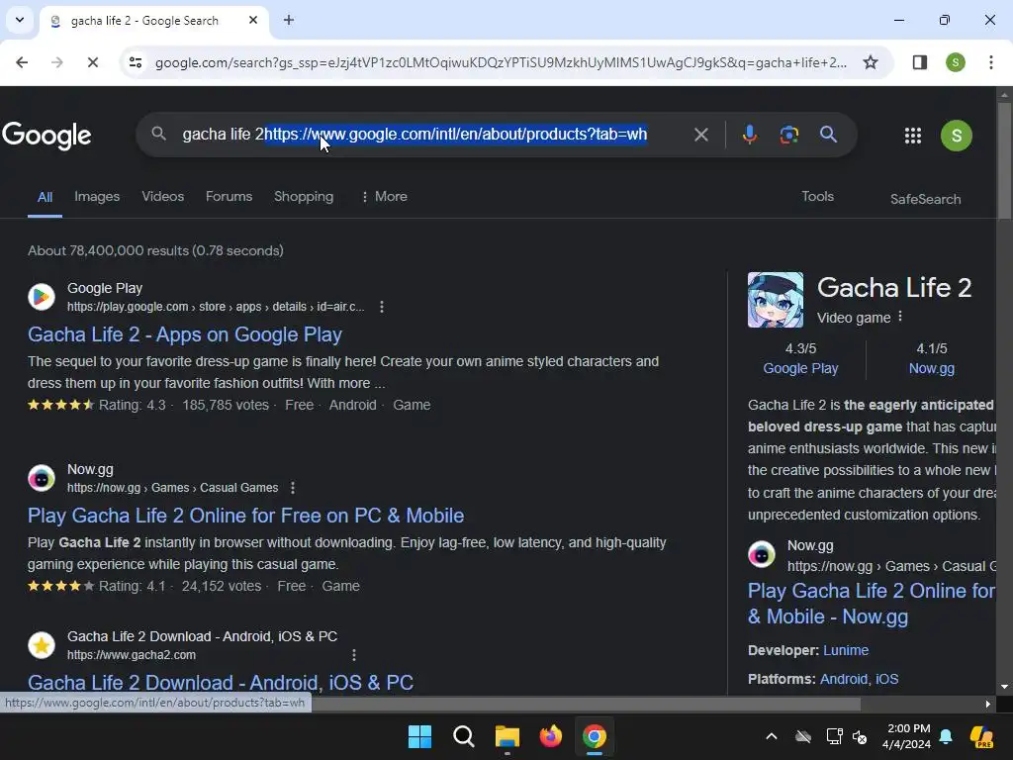The width and height of the screenshot is (1013, 760).
Task: Open the Google apps grid
Action: point(912,135)
